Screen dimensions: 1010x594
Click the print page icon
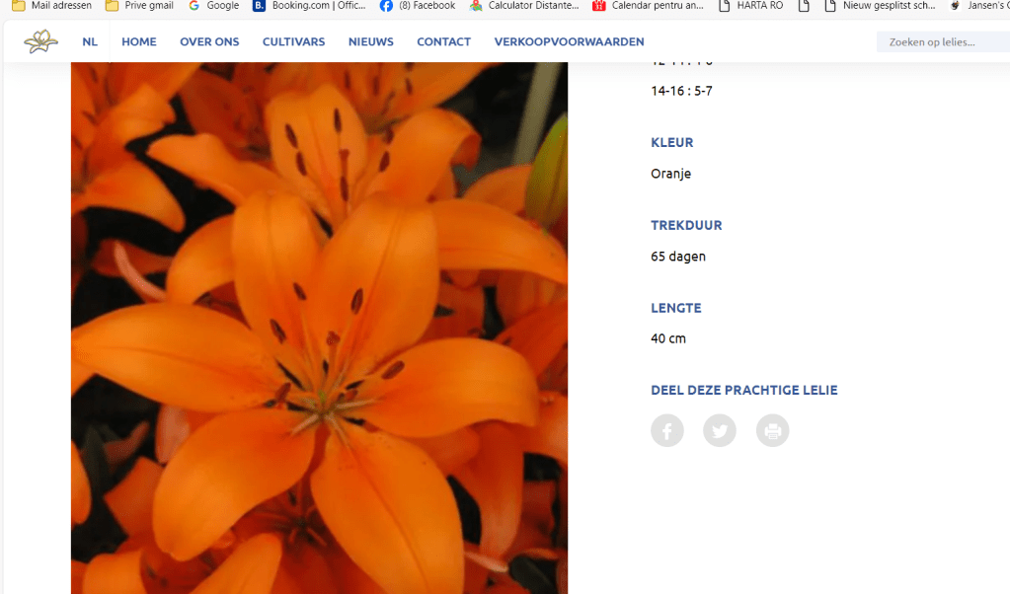[773, 431]
